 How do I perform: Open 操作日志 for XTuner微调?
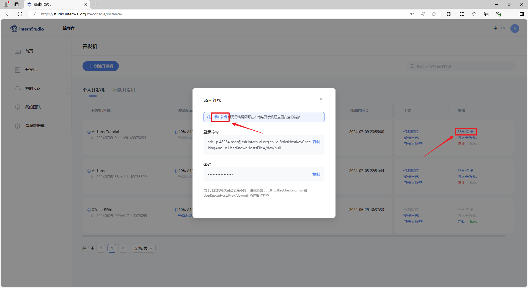411,216
